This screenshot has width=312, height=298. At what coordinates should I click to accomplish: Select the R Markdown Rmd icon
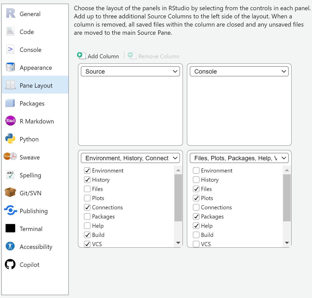pos(10,121)
